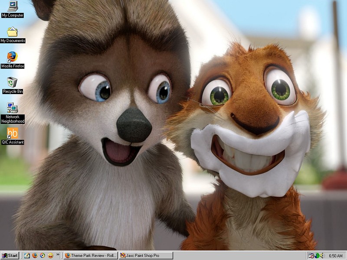
Task: Open the globe network tray icon
Action: [317, 256]
